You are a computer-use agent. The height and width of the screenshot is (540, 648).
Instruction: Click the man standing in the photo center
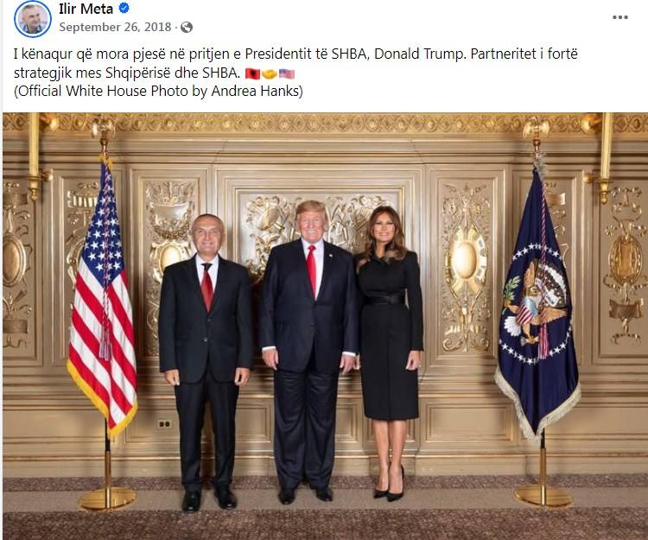click(x=309, y=351)
